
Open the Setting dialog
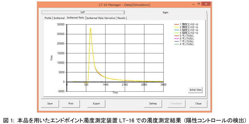point(153,104)
